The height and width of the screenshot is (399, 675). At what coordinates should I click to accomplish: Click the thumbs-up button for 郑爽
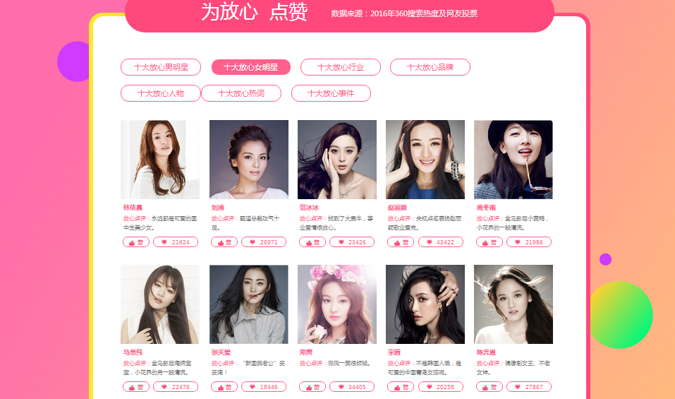point(312,387)
